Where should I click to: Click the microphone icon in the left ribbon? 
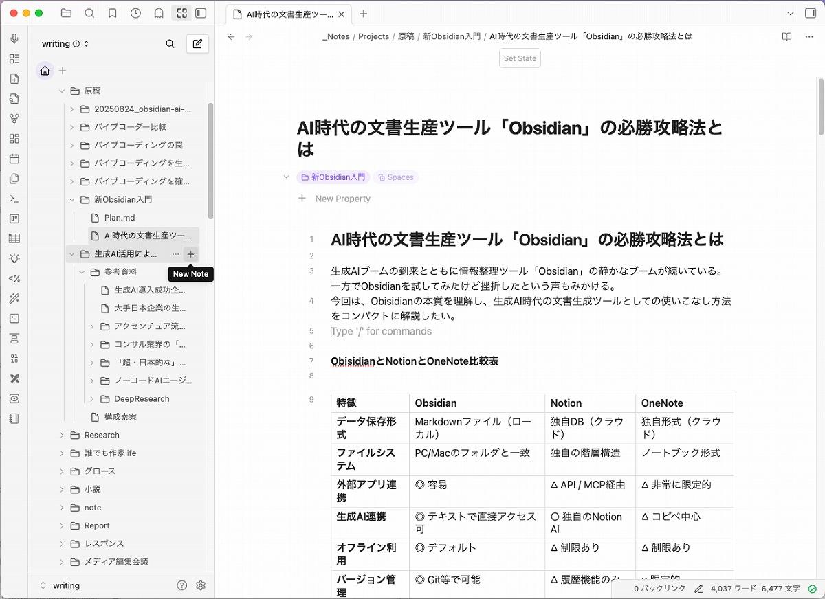(14, 39)
